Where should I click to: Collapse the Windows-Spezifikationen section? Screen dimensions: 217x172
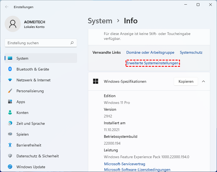(x=203, y=81)
